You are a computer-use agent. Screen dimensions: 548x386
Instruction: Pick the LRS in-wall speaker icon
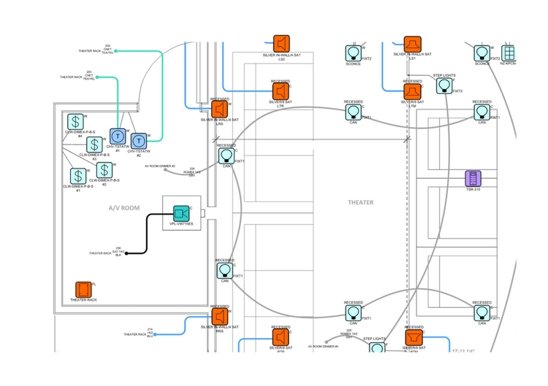(x=219, y=109)
